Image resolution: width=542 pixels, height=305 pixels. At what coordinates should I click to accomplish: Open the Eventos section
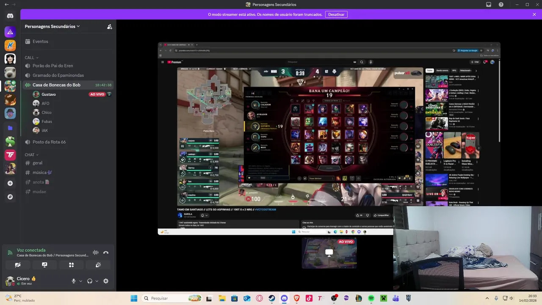68,42
